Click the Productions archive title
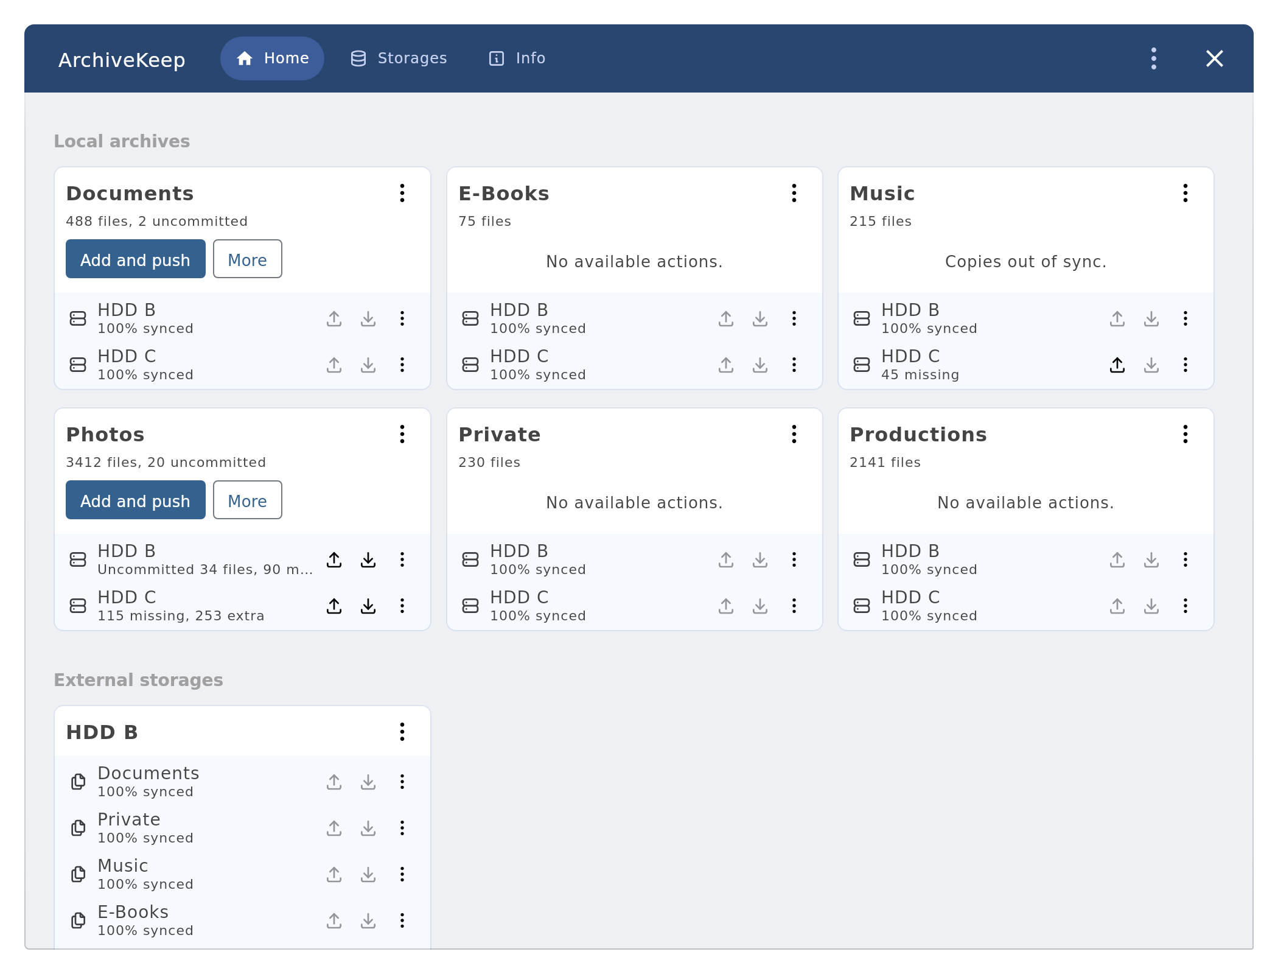 pos(918,435)
